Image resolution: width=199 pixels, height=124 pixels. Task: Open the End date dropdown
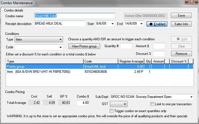point(141,24)
